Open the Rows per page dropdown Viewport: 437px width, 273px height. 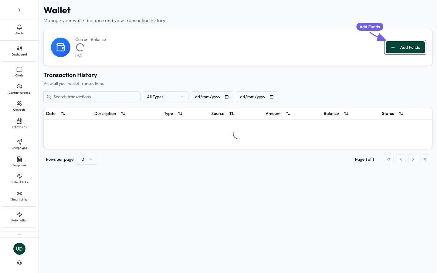click(86, 159)
